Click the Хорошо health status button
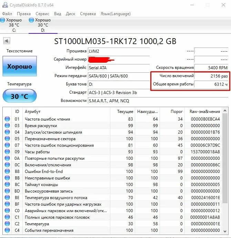 click(20, 66)
